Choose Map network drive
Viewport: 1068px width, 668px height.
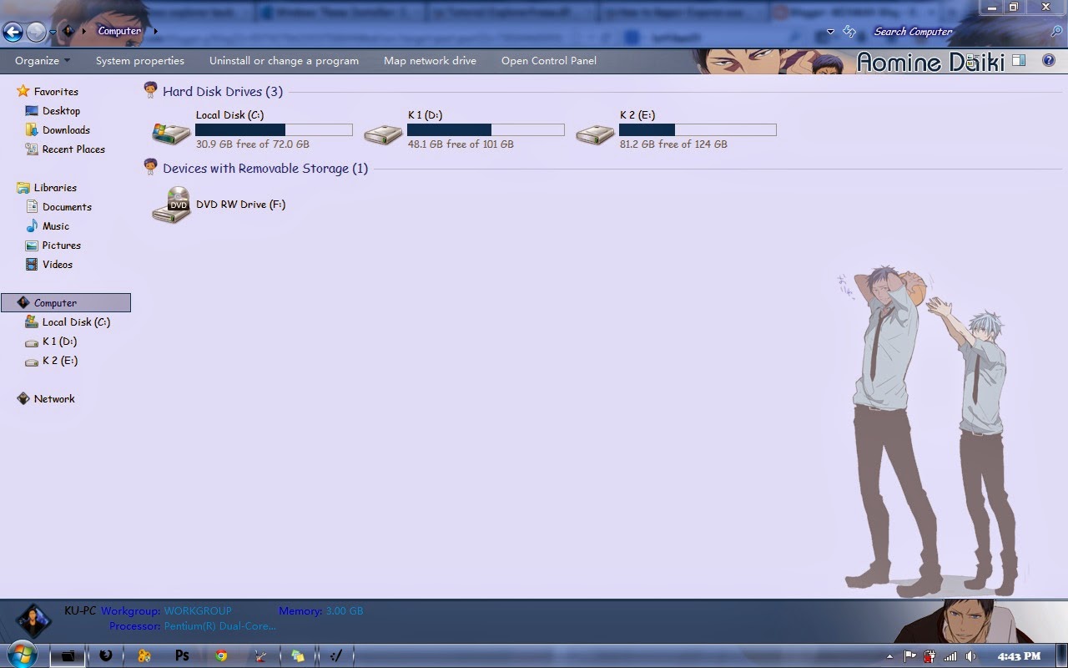tap(430, 60)
